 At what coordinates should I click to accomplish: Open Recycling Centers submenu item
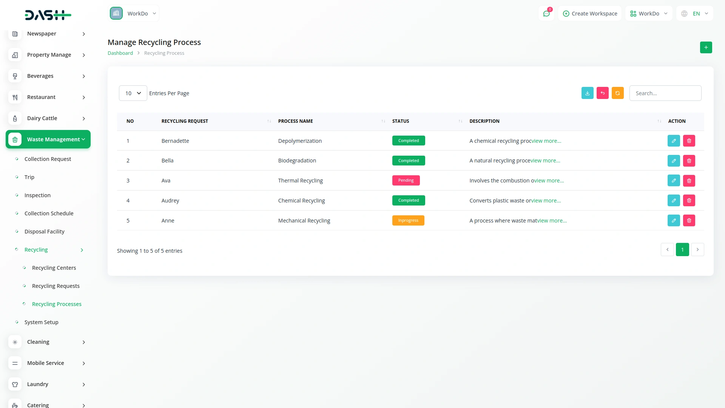[54, 268]
